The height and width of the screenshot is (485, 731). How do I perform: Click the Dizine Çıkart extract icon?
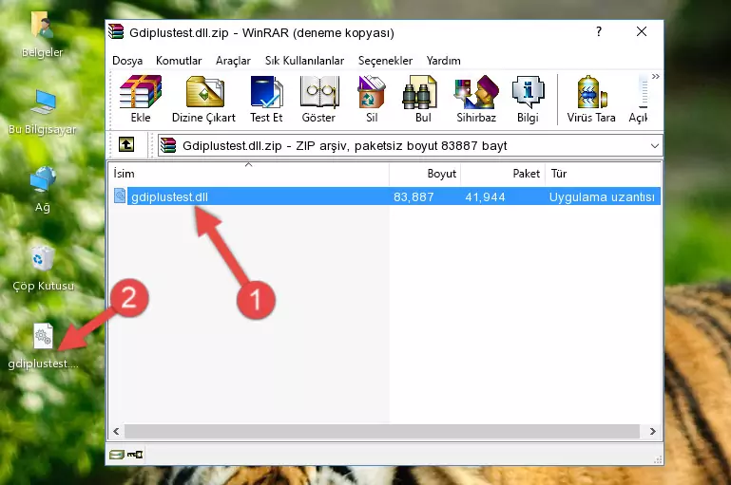pyautogui.click(x=203, y=99)
